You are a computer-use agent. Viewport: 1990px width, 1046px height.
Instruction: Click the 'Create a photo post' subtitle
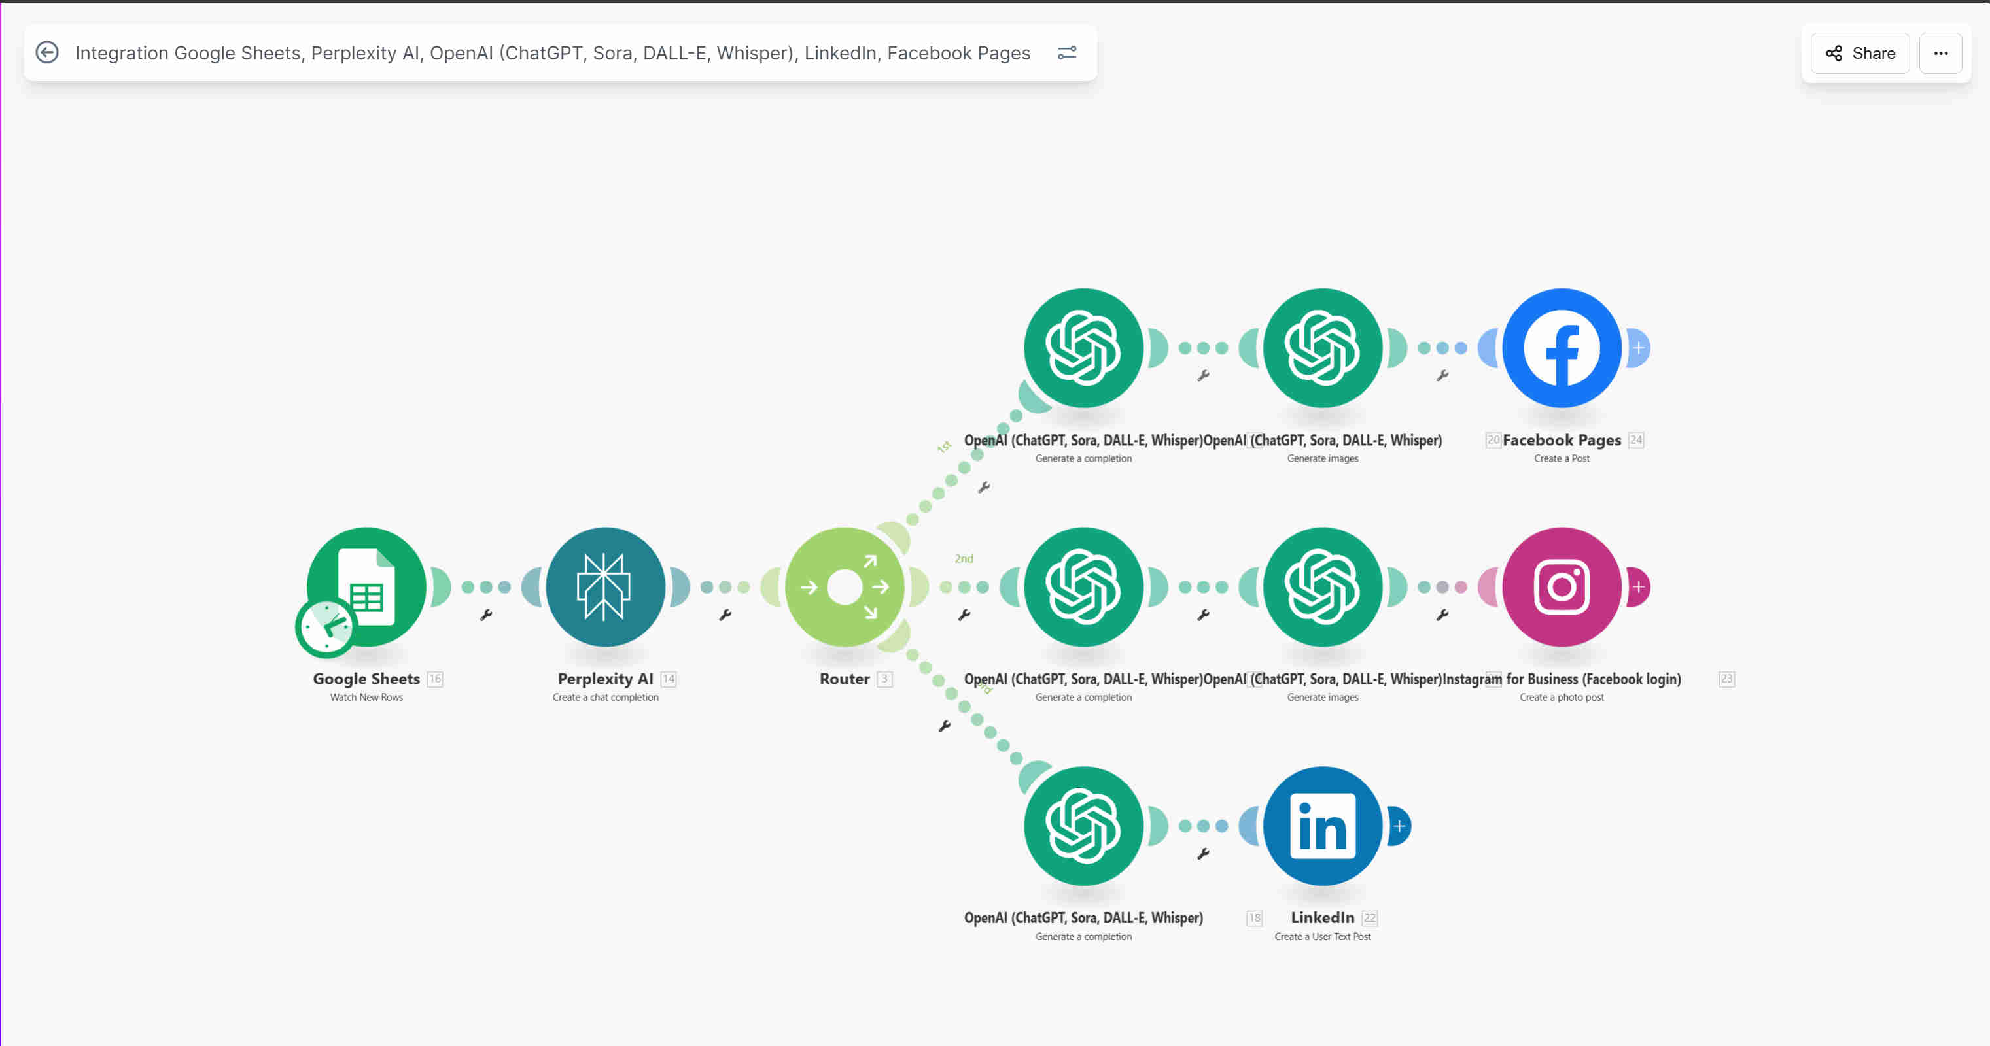(x=1562, y=697)
